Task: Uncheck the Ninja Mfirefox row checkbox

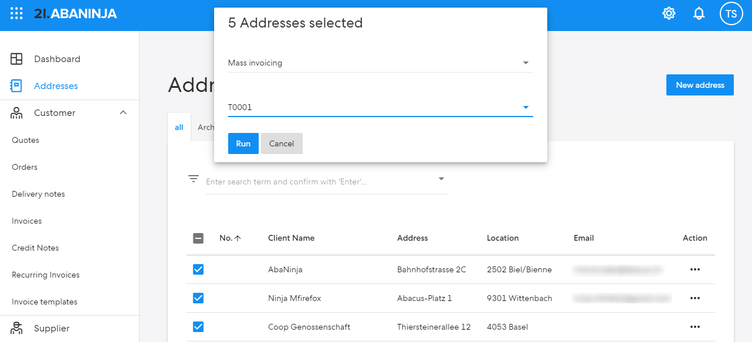Action: point(198,298)
